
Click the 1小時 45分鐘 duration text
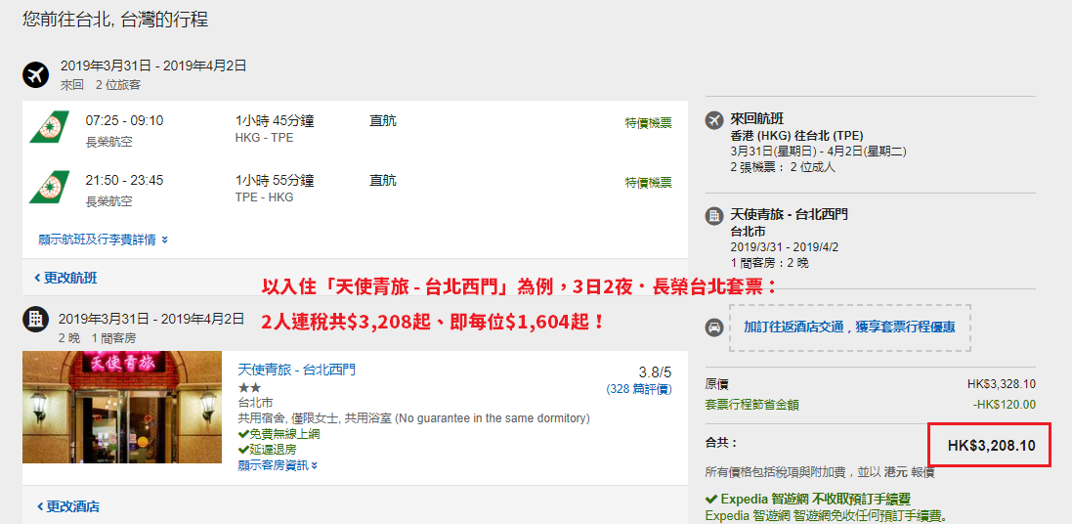(x=275, y=121)
